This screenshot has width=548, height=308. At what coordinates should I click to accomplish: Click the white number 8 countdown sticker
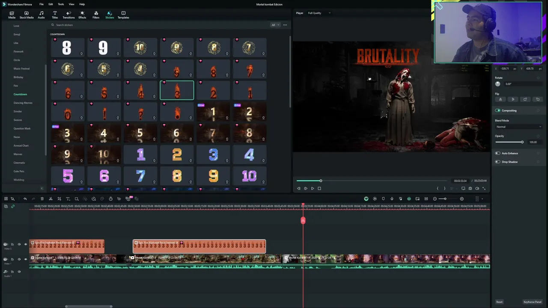(x=67, y=47)
